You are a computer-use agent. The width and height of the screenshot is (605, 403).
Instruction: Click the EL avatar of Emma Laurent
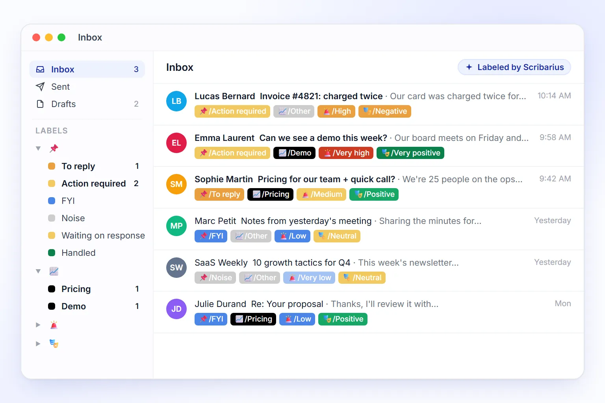[176, 143]
